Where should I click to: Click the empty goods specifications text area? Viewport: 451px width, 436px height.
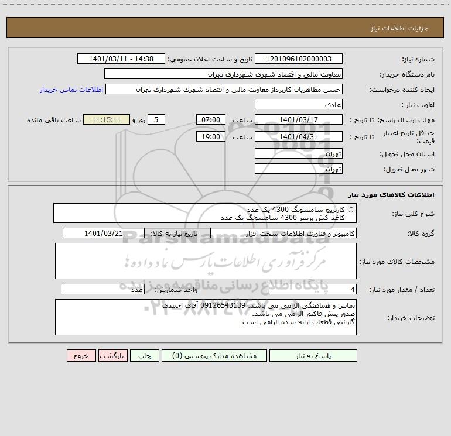click(x=206, y=261)
